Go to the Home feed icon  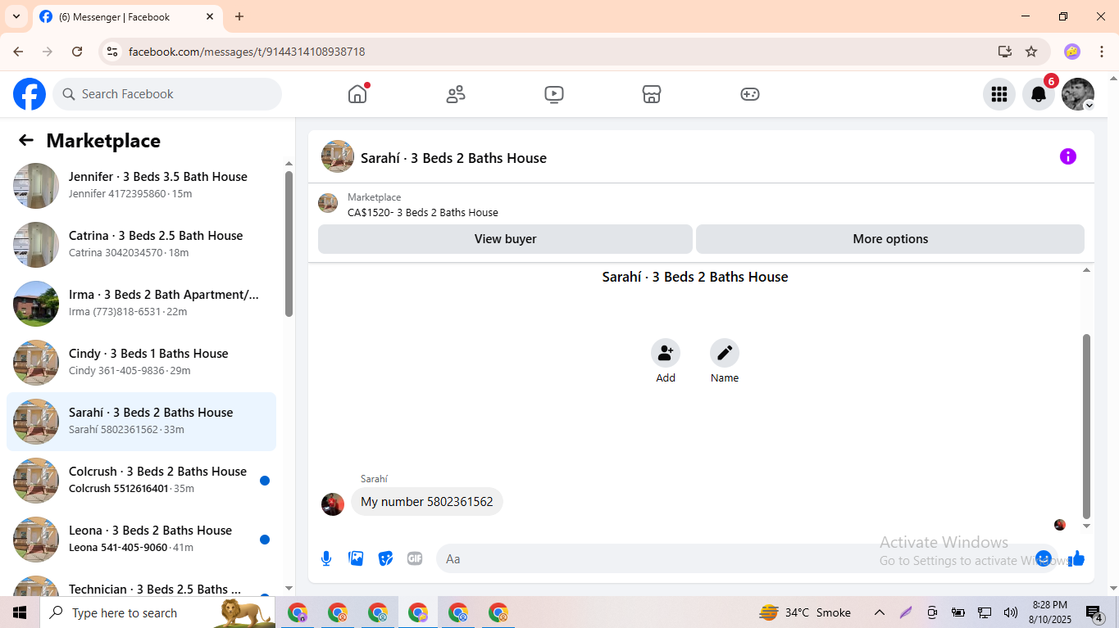point(357,94)
